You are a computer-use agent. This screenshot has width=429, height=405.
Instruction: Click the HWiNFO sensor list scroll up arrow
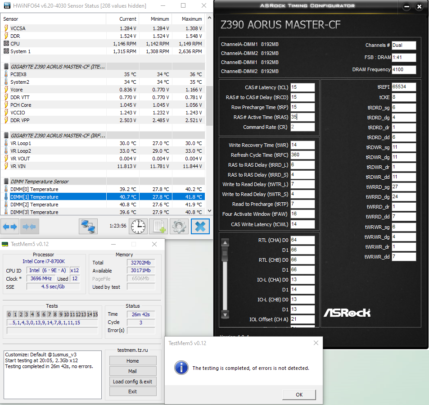coord(210,18)
